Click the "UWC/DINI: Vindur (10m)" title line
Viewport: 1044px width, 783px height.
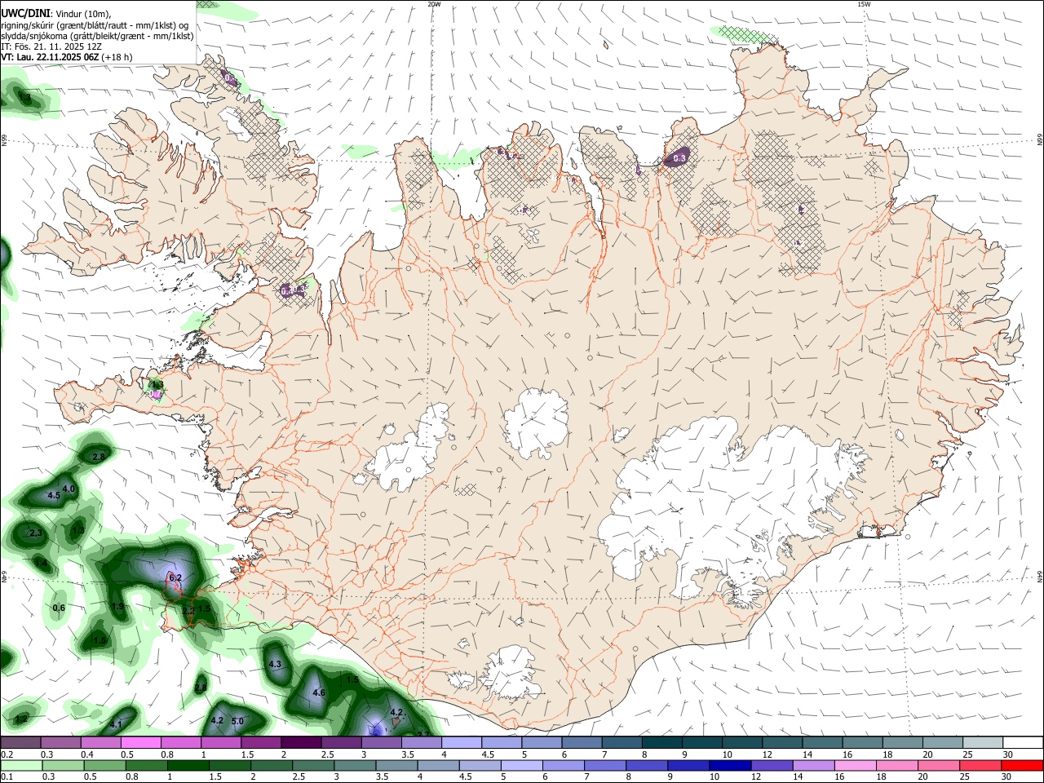[x=56, y=13]
